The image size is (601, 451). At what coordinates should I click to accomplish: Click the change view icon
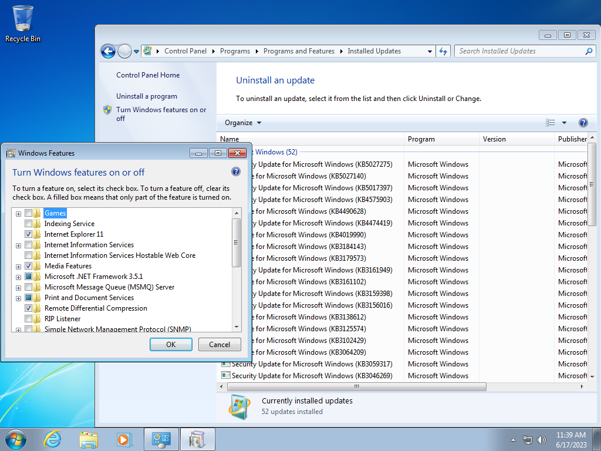pos(551,123)
